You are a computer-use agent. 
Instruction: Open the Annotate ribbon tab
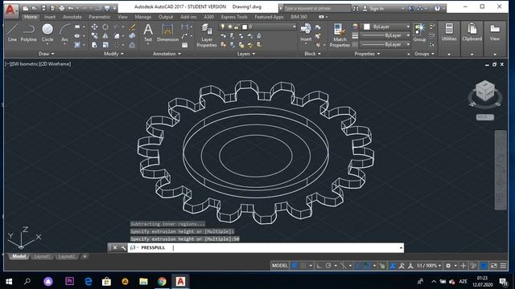coord(72,17)
